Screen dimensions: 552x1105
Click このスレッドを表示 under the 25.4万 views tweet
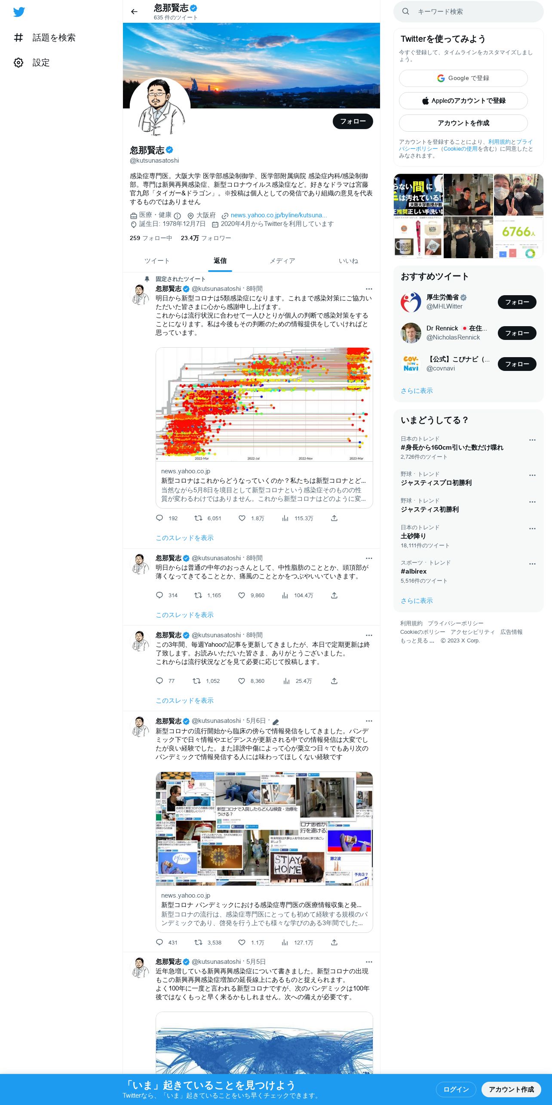coord(184,701)
